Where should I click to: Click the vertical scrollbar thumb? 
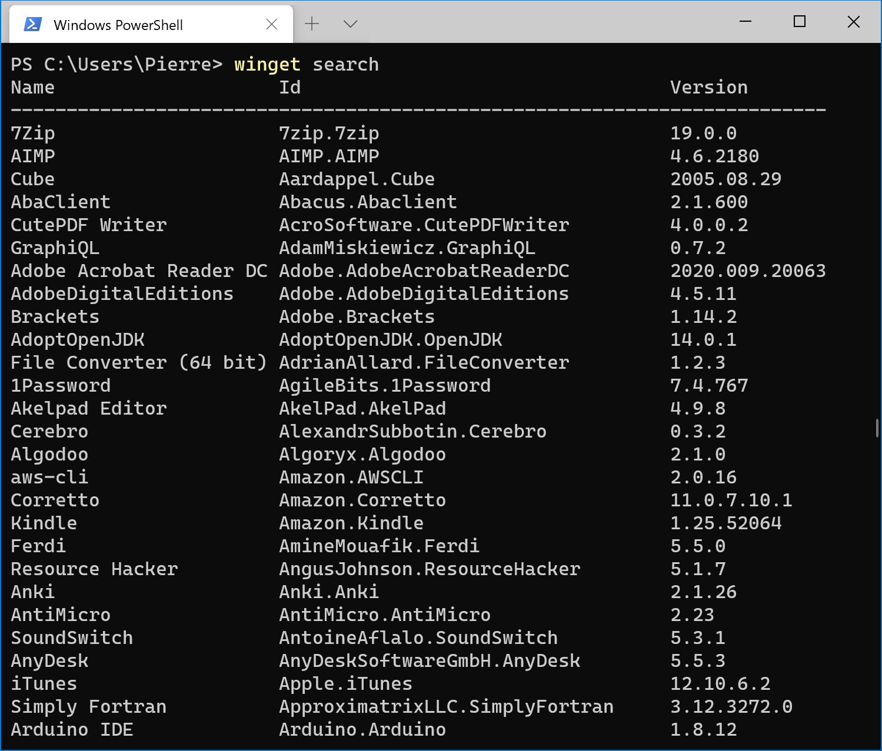[x=877, y=428]
